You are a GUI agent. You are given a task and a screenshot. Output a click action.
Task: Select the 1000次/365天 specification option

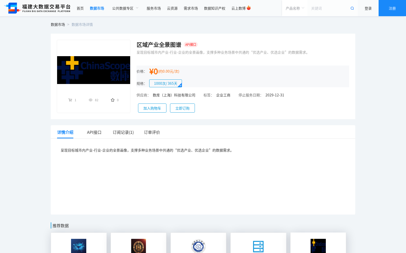165,83
